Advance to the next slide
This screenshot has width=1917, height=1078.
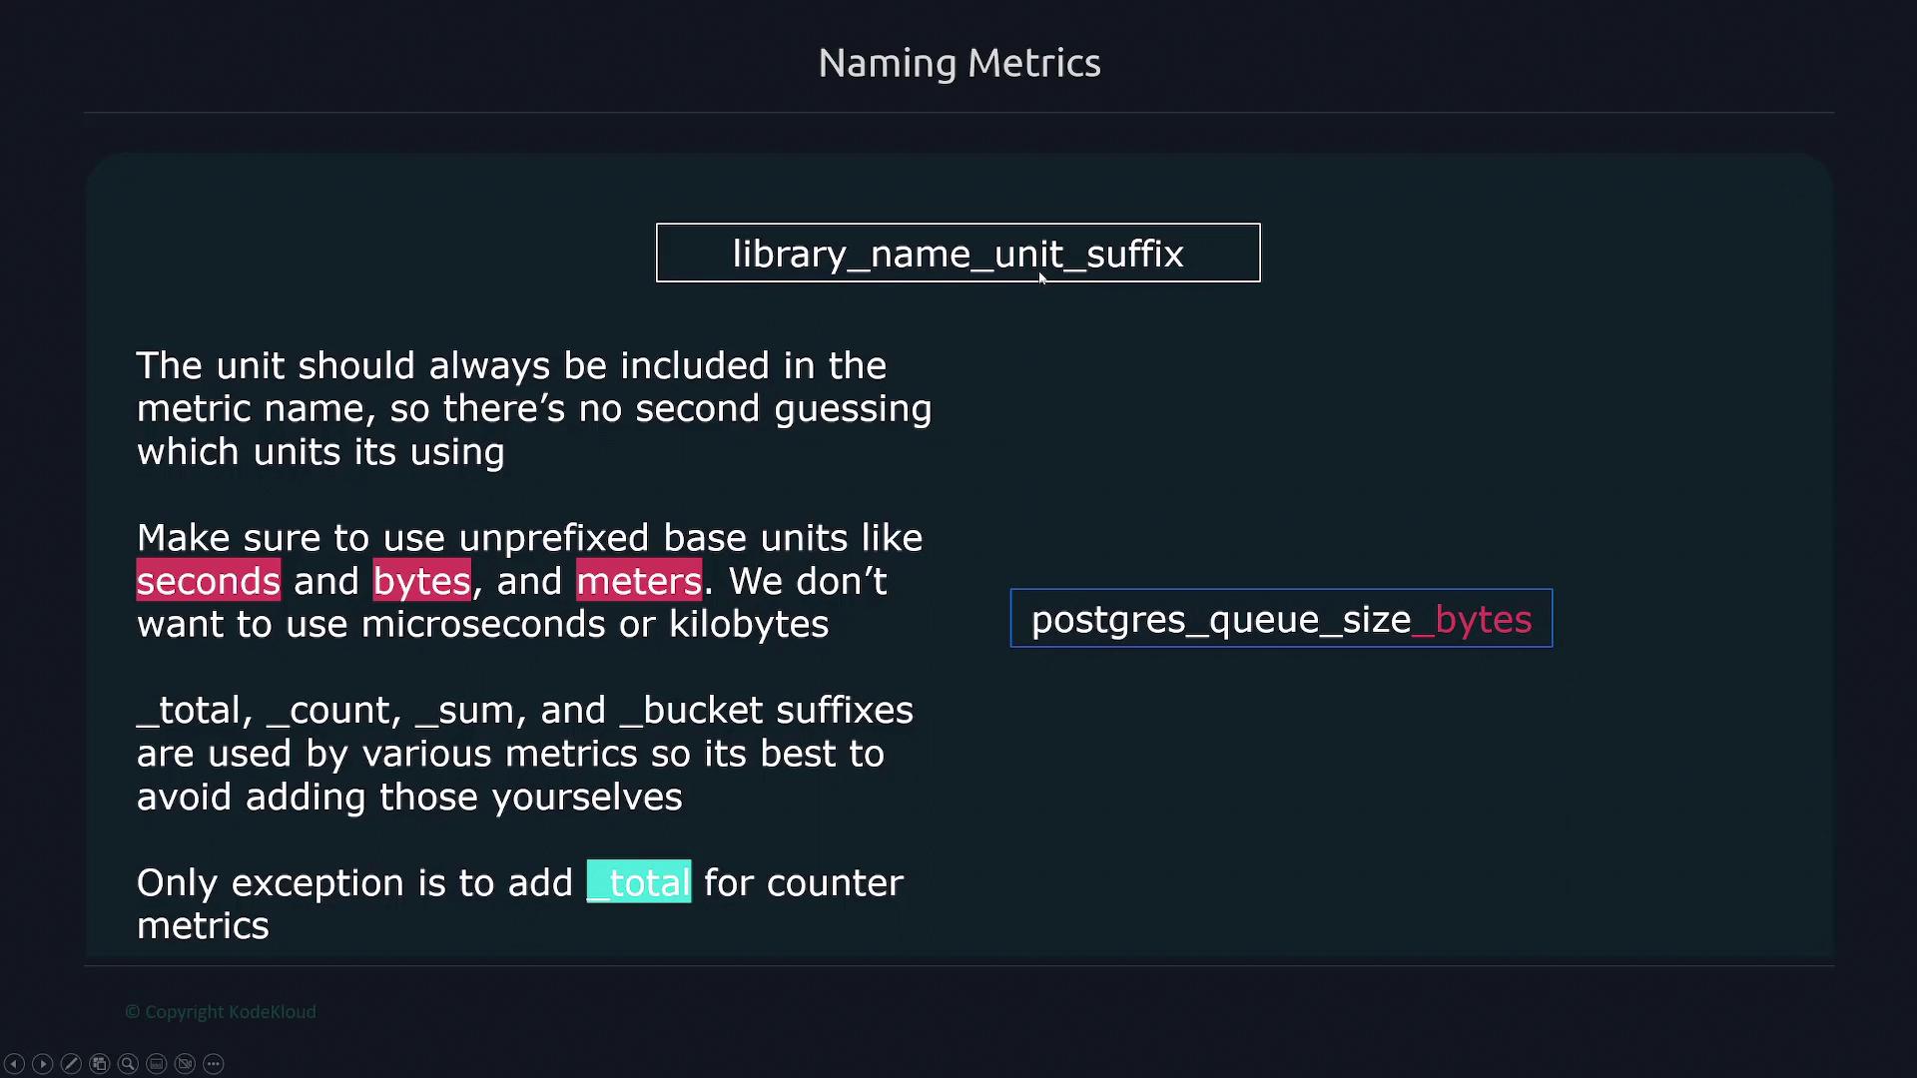(42, 1064)
